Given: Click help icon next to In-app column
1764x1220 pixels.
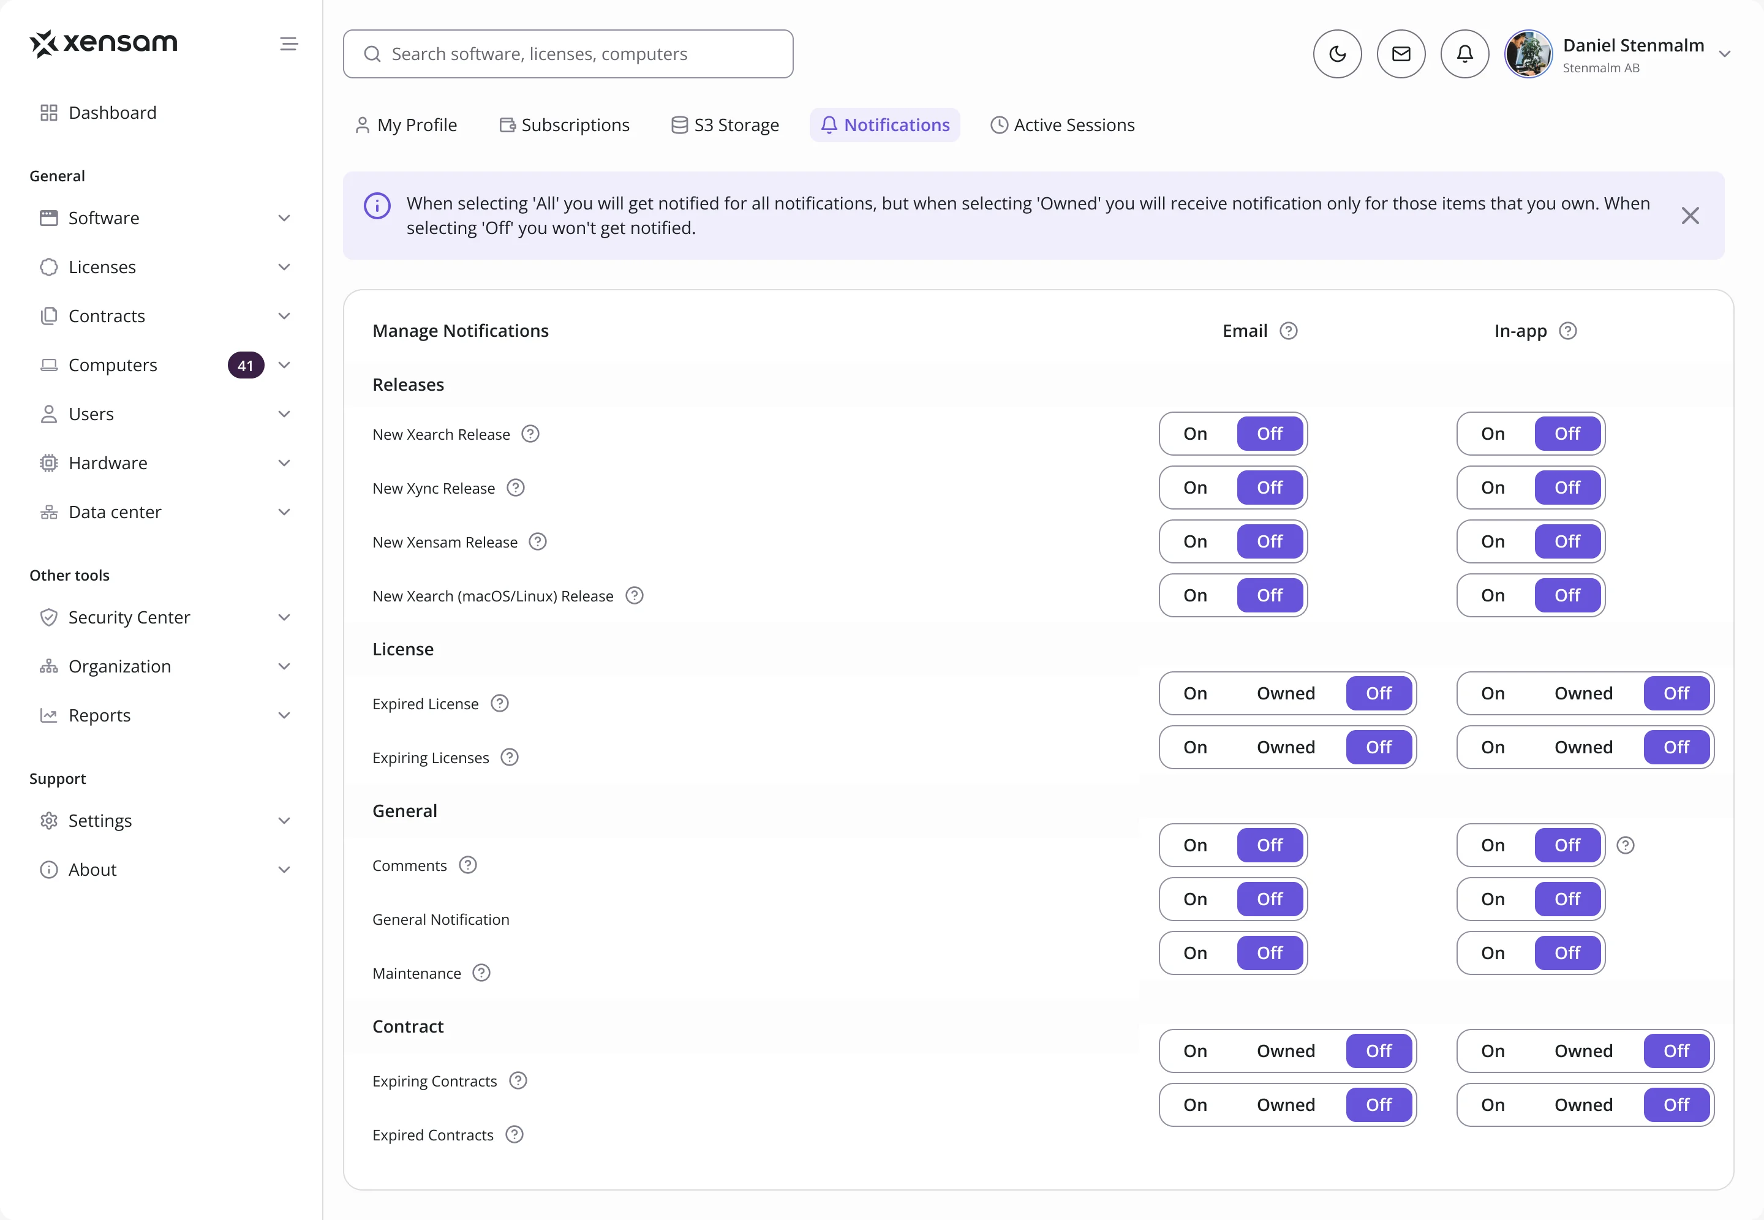Looking at the screenshot, I should (x=1567, y=331).
